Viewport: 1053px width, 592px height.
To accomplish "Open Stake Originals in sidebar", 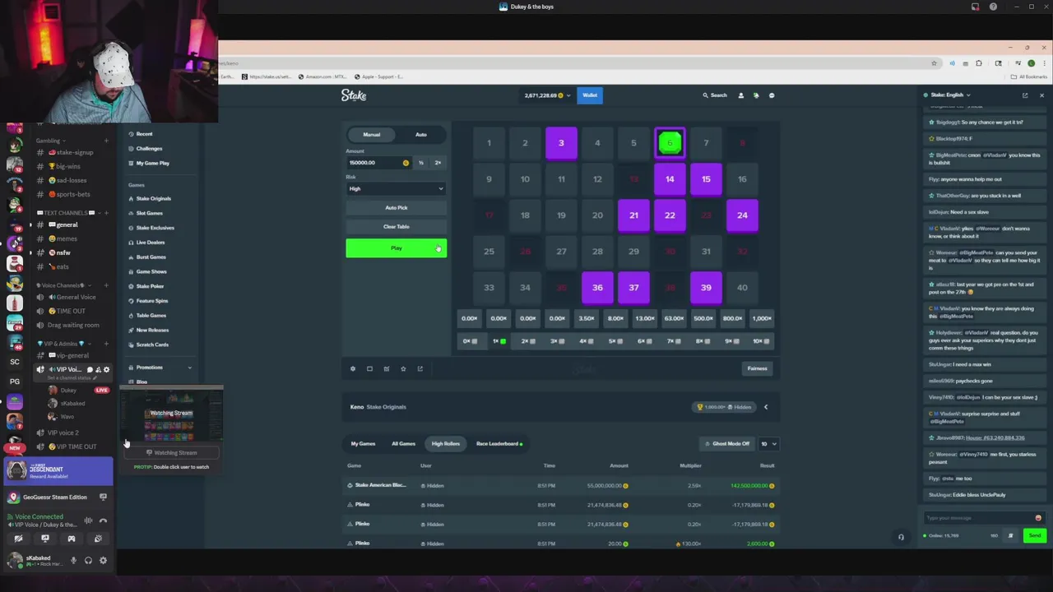I will 153,199.
